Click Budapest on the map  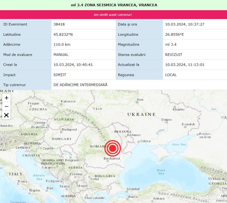click(69, 130)
